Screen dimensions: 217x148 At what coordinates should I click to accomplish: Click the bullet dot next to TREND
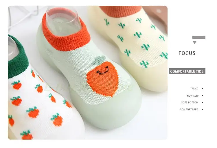click(x=203, y=89)
